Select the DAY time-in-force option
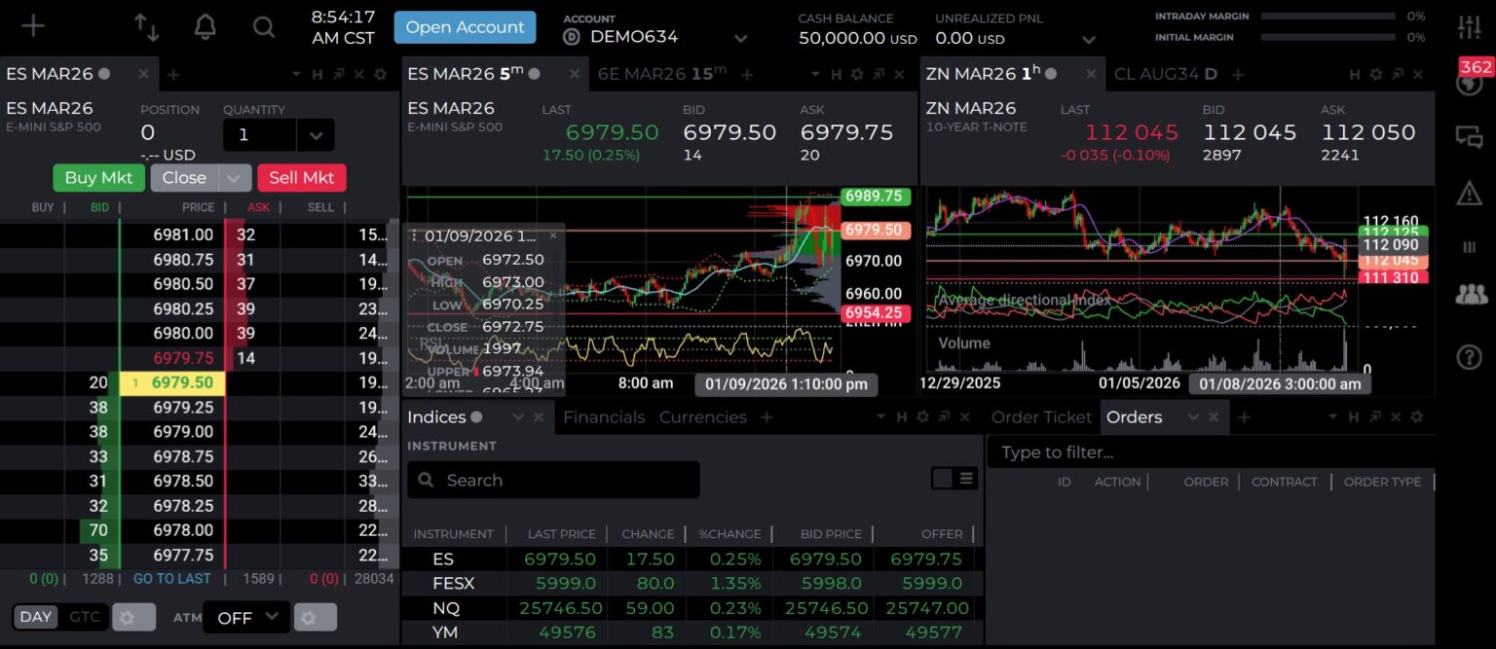1496x649 pixels. tap(36, 617)
